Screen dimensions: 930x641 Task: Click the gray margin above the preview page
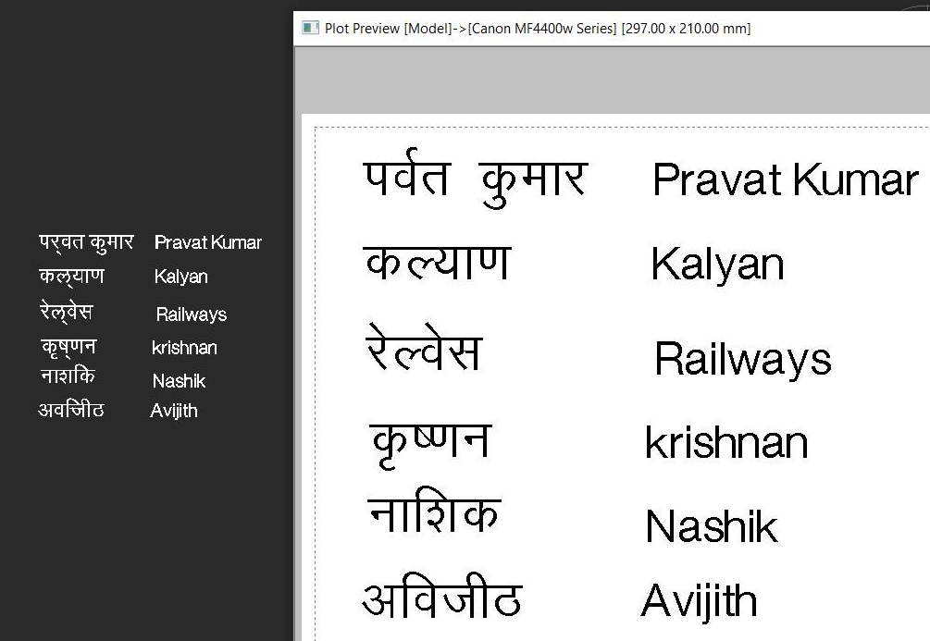pyautogui.click(x=611, y=81)
